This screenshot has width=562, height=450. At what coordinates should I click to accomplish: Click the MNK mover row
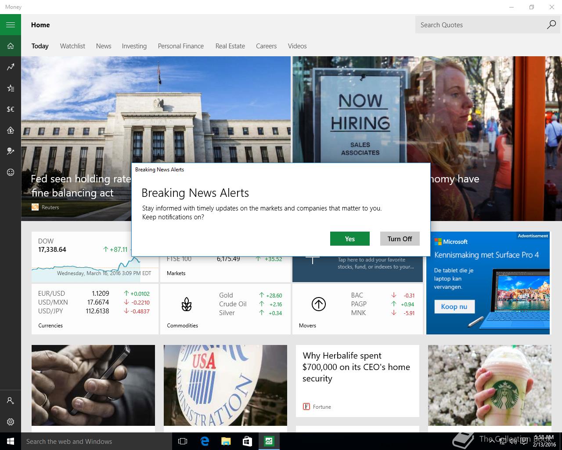383,313
